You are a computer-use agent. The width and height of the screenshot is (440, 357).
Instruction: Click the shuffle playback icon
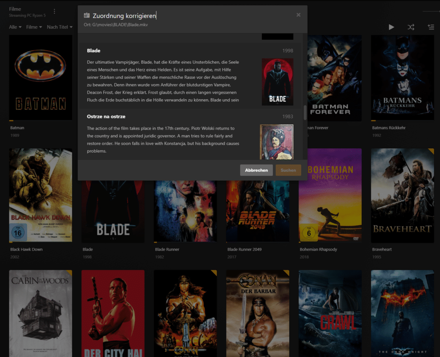coord(411,27)
